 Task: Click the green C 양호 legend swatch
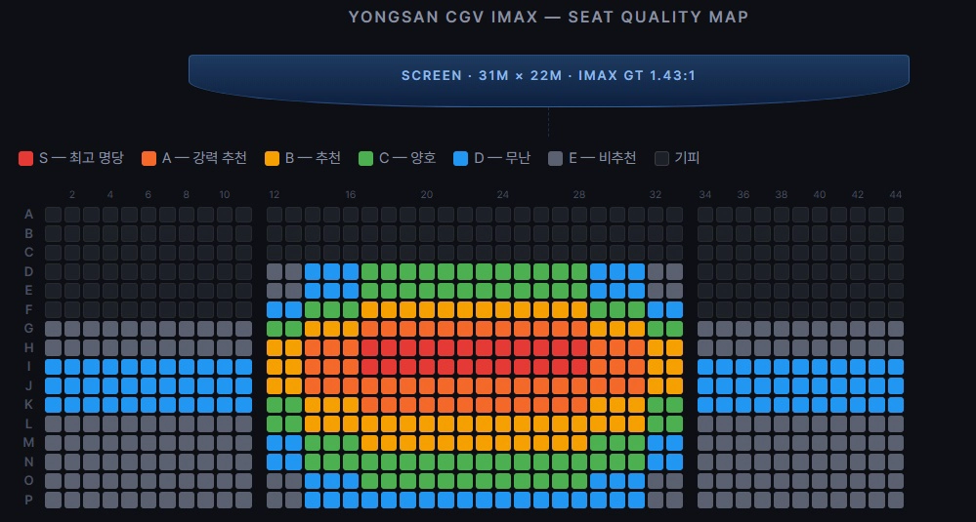pyautogui.click(x=366, y=158)
